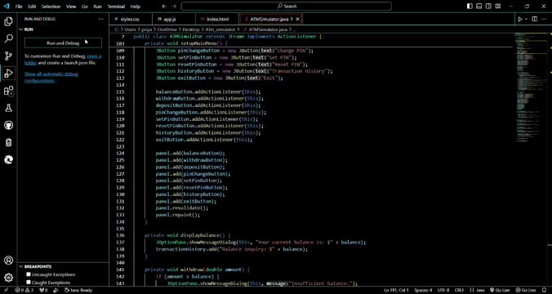
Task: Toggle the primary sidebar layout button
Action: 470,7
